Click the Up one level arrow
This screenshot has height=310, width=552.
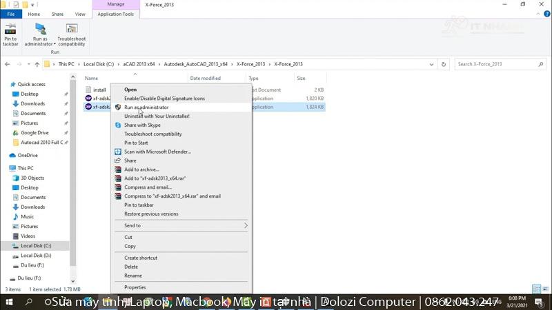coord(37,64)
